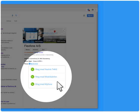This screenshot has width=140, height=112.
Task: Click the Sign in button
Action: coord(90,16)
